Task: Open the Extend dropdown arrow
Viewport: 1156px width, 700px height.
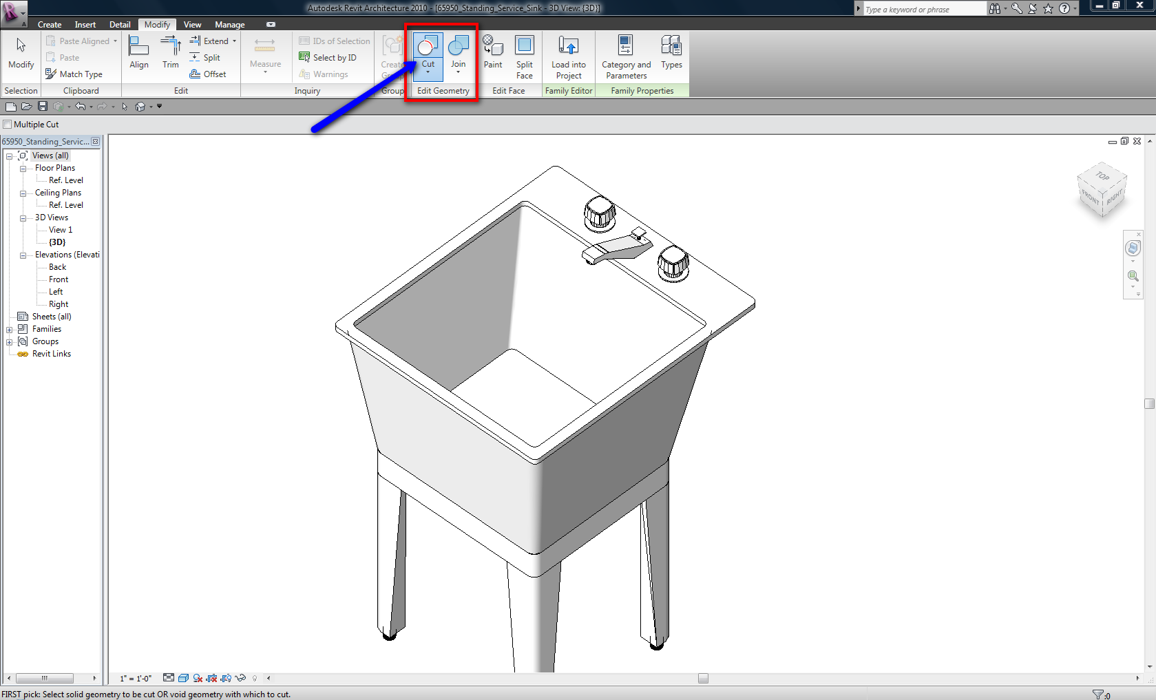Action: pos(234,41)
